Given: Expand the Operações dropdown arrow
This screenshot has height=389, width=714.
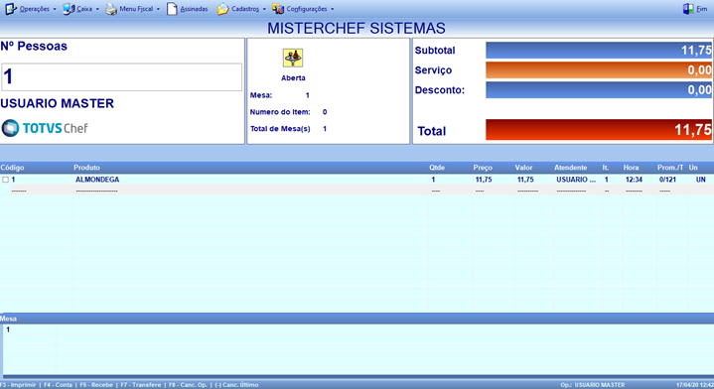Looking at the screenshot, I should (x=55, y=9).
